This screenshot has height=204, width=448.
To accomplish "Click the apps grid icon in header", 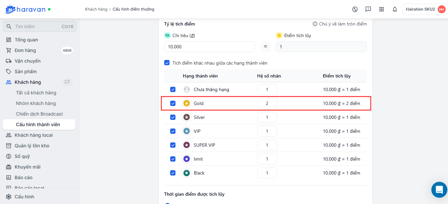I will (x=382, y=9).
